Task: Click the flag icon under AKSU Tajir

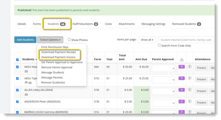Action: click(x=26, y=83)
